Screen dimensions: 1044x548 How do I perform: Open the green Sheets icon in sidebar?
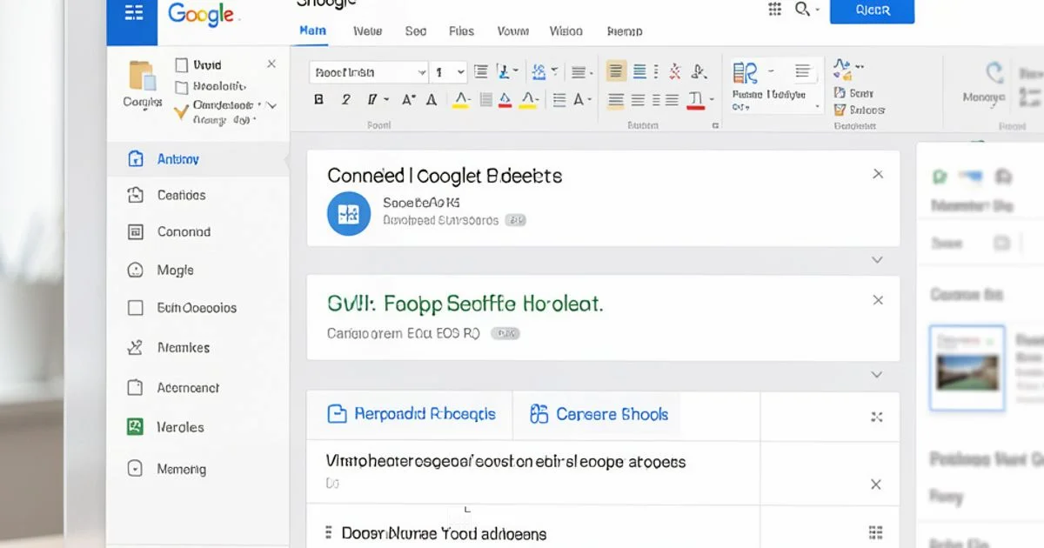click(x=137, y=427)
